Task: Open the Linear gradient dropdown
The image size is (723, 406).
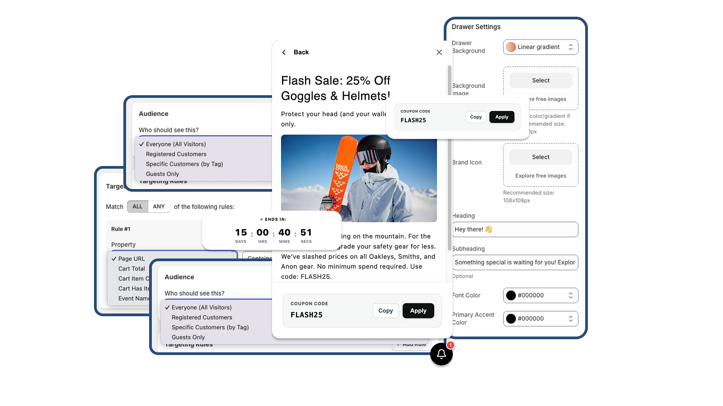Action: pyautogui.click(x=540, y=47)
